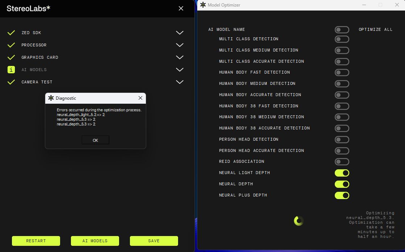The width and height of the screenshot is (405, 252).
Task: Click the optimization progress spinner
Action: [299, 221]
